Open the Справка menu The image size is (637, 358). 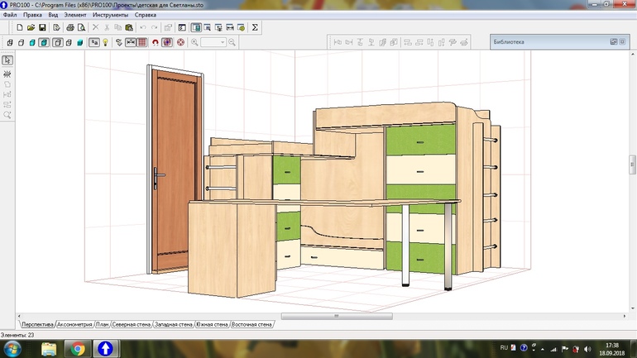pos(146,15)
